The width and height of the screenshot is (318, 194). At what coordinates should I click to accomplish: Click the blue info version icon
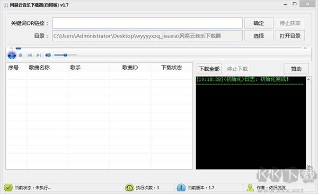181,188
